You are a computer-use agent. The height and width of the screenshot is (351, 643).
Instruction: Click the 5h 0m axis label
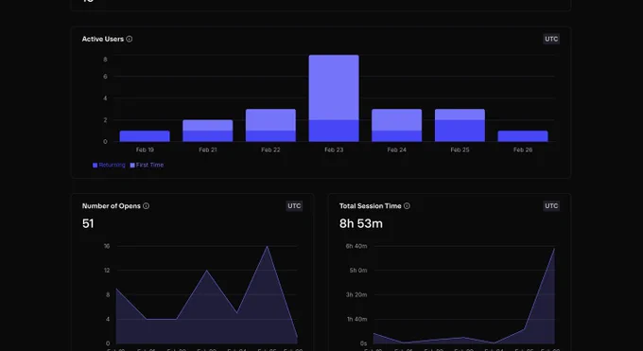coord(358,271)
